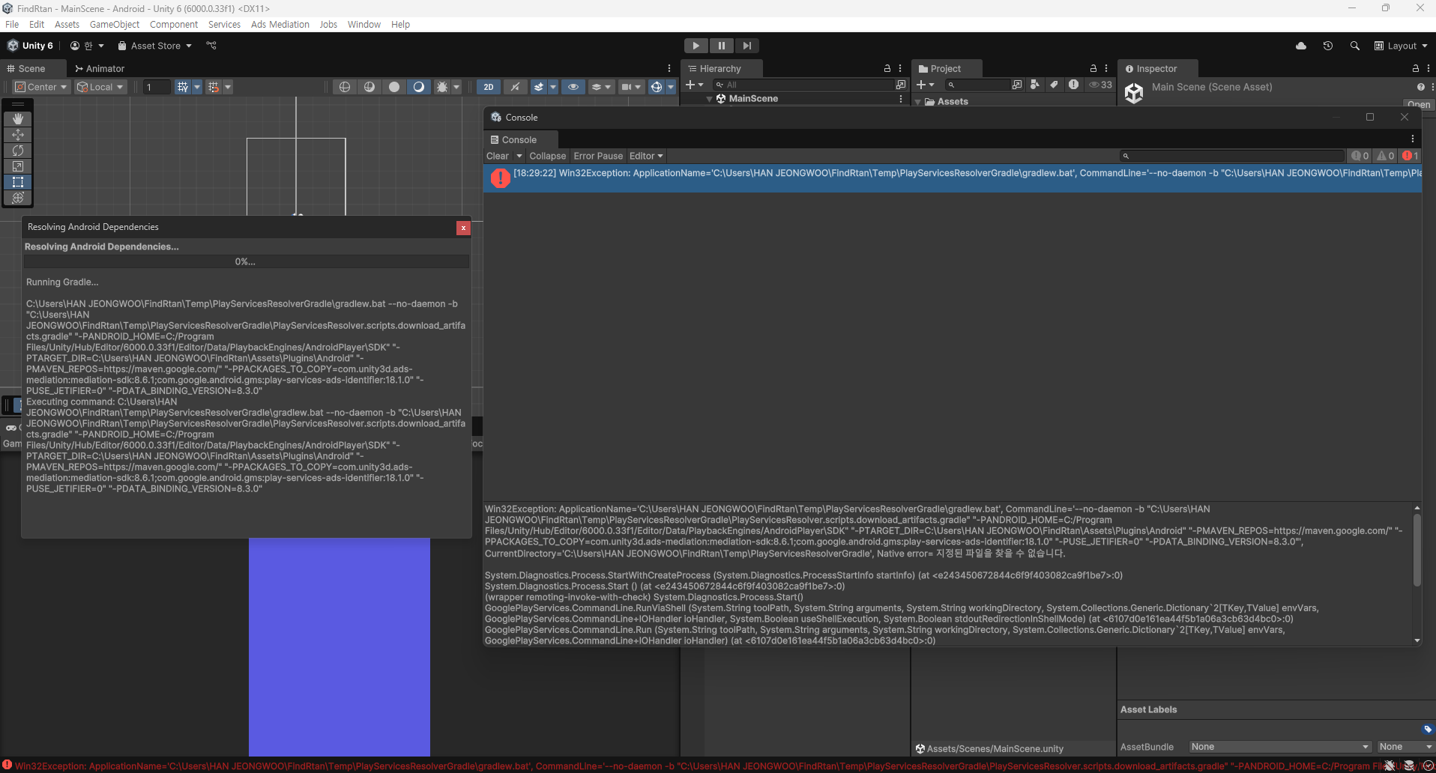The height and width of the screenshot is (773, 1436).
Task: Open Project search in Unity Search
Action: click(1017, 85)
